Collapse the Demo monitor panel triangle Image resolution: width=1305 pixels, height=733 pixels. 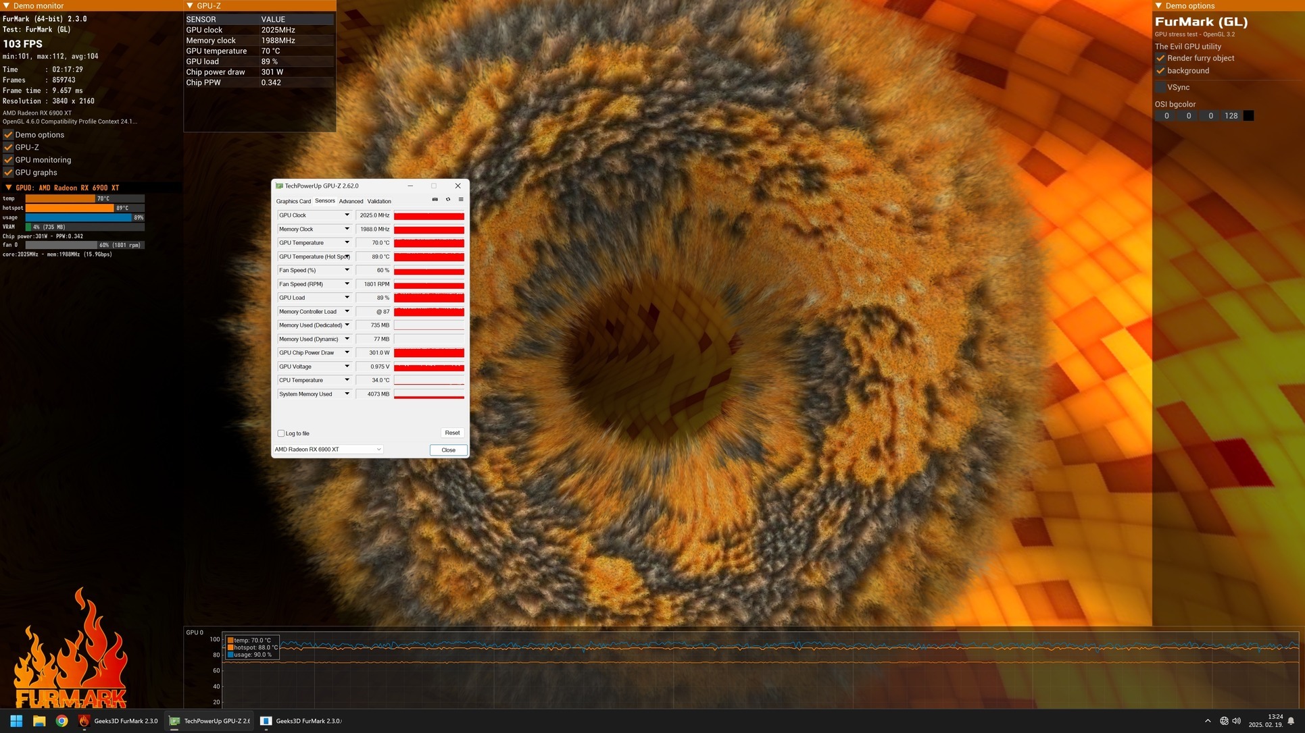click(x=7, y=5)
